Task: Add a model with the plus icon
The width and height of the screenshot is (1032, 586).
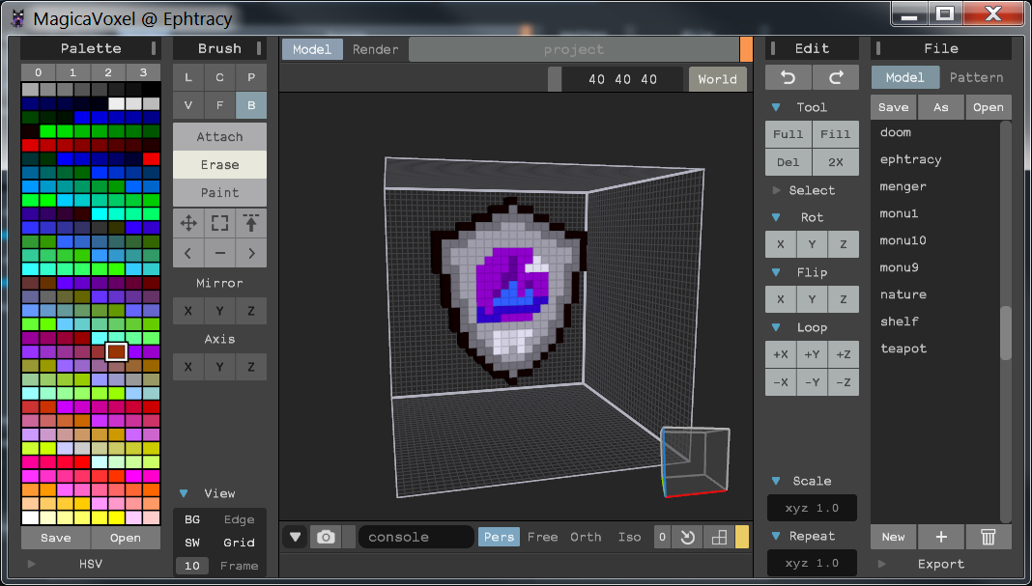Action: pyautogui.click(x=941, y=538)
